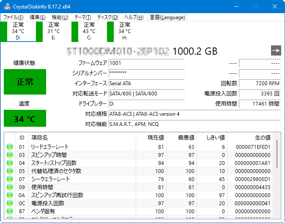This screenshot has width=285, height=223.
Task: Click status icon for 01 リードエラーレート
Action: tap(10, 147)
